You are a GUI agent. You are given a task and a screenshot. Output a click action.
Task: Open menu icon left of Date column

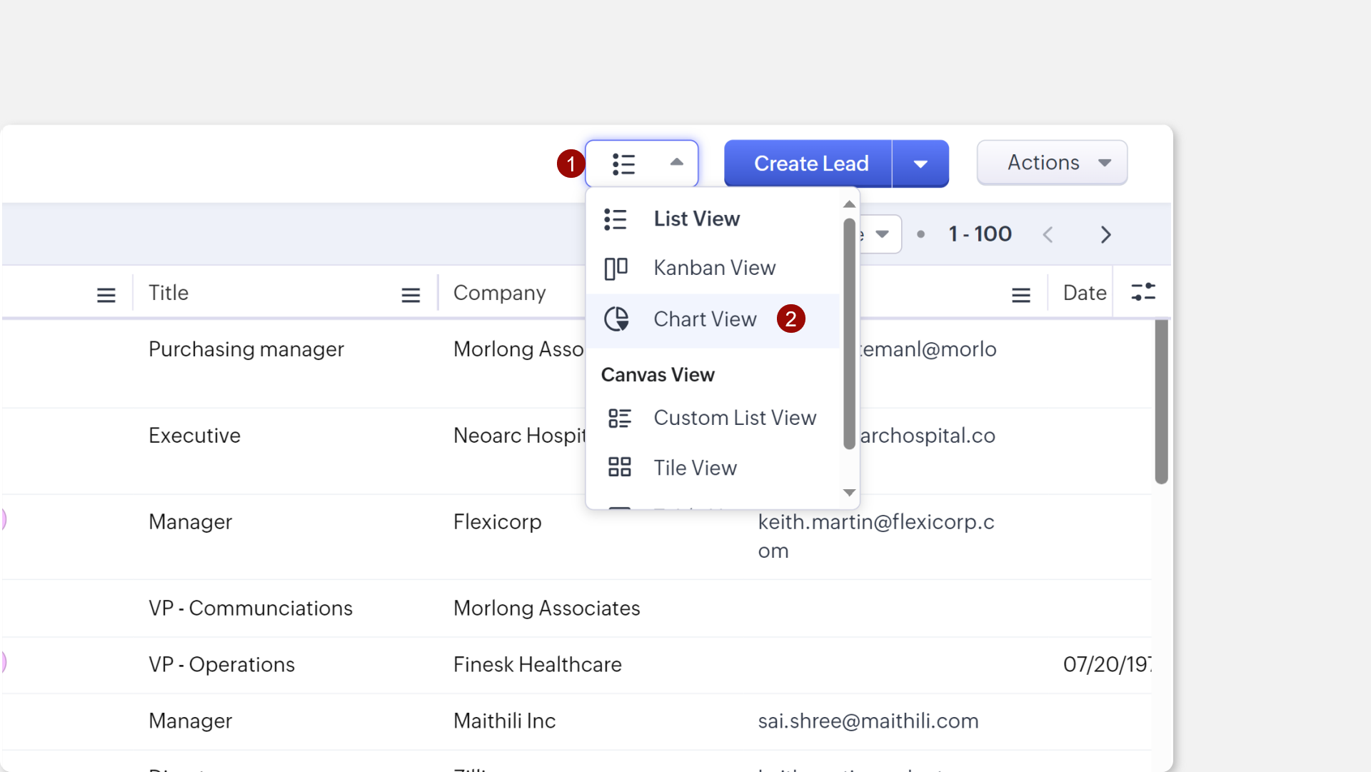(x=1021, y=295)
